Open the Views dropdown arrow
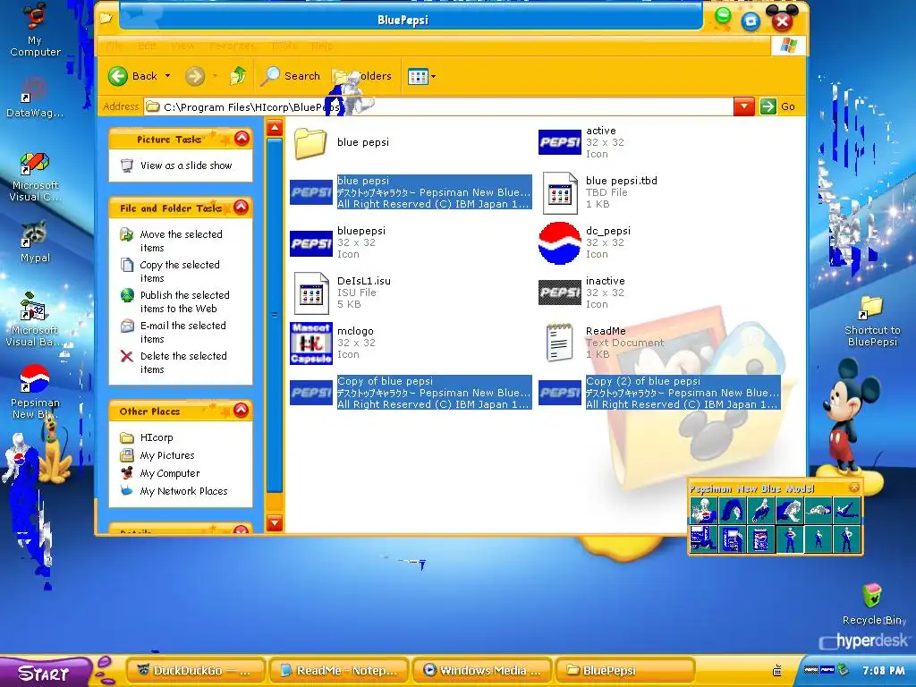Screen dimensions: 916x687 [434, 76]
